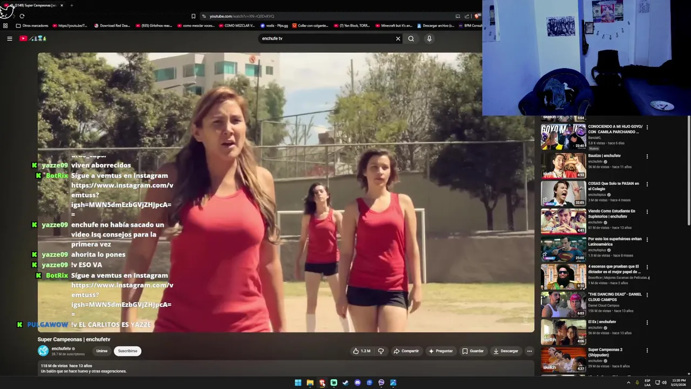
Task: Switch to the Super Campeonas browser tab
Action: click(32, 5)
